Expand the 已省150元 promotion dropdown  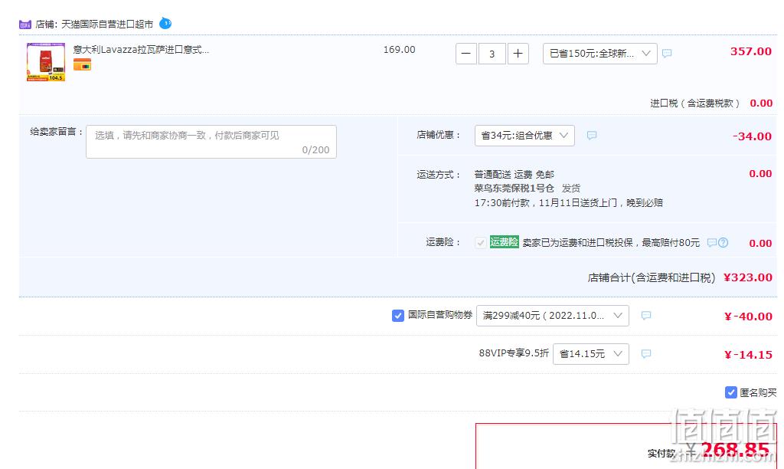click(x=600, y=54)
